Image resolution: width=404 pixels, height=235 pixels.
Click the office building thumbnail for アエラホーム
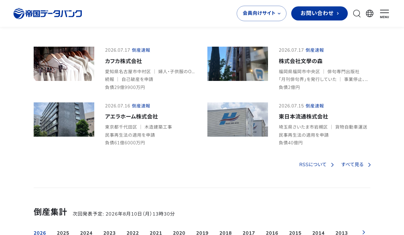tap(64, 120)
